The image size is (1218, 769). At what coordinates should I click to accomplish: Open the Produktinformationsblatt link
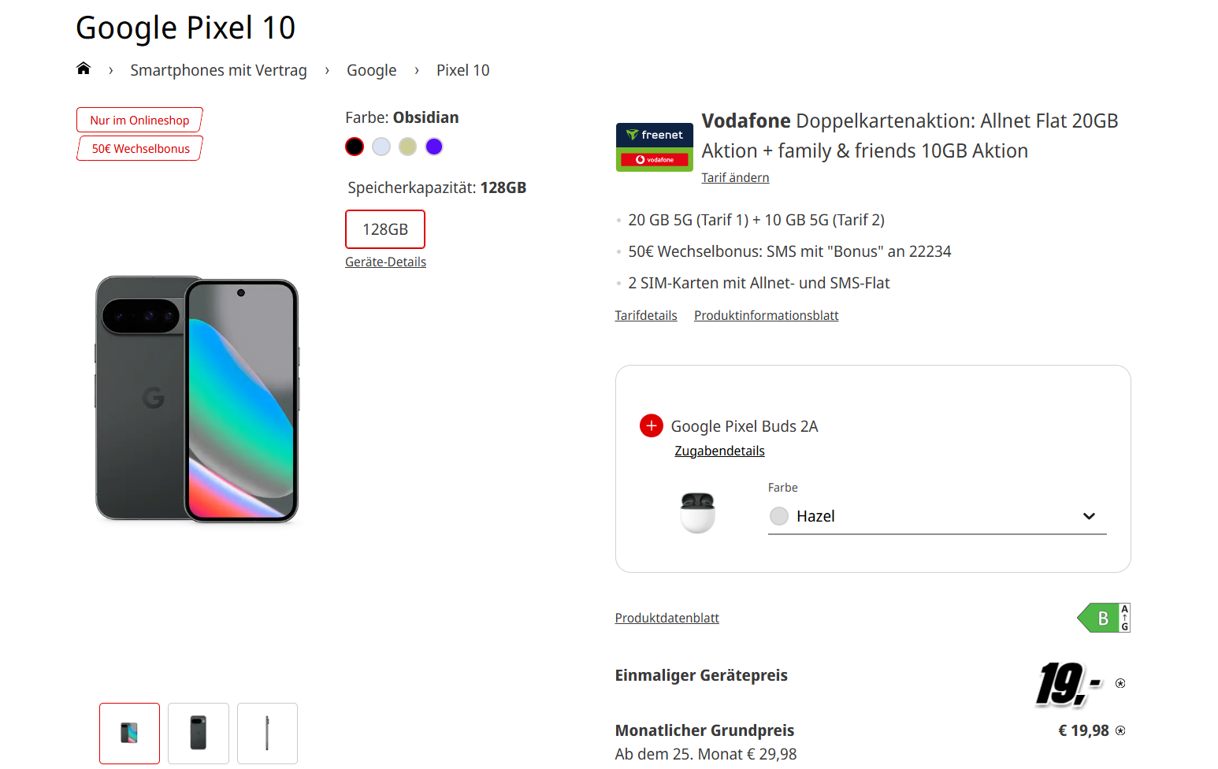766,315
